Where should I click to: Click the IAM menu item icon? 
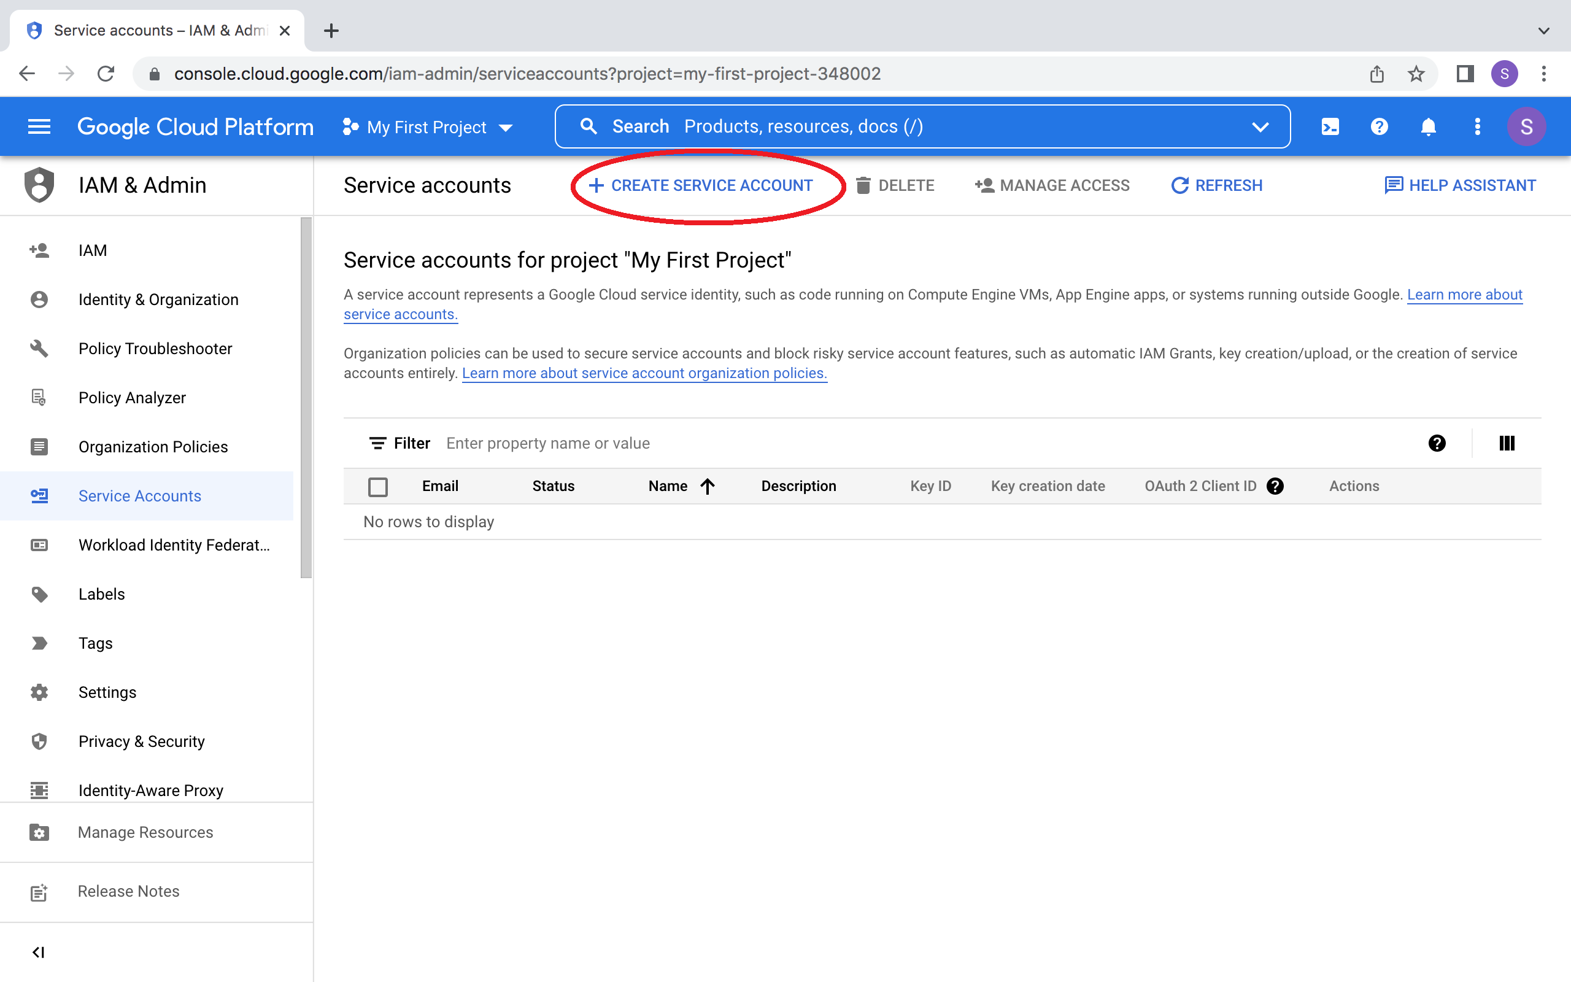click(39, 250)
